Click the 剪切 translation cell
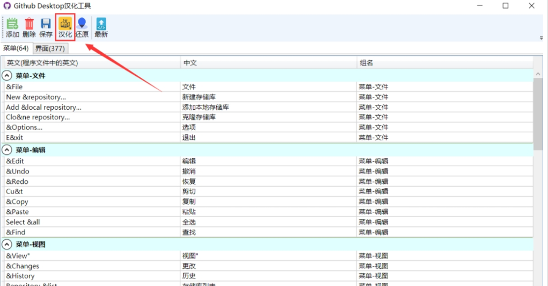Screen dimensions: 548x286 pos(268,191)
